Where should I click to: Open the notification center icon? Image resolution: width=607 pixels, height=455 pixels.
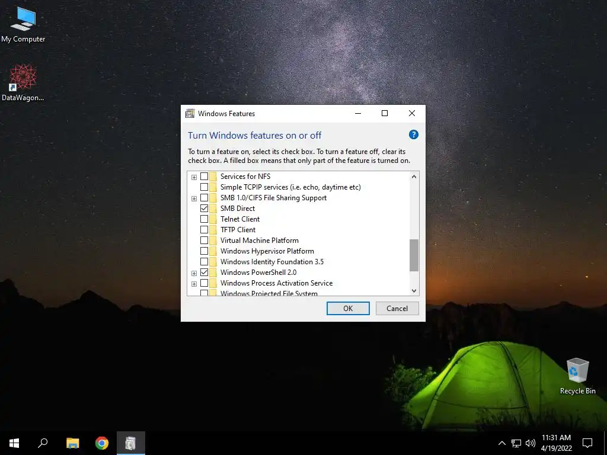tap(587, 443)
